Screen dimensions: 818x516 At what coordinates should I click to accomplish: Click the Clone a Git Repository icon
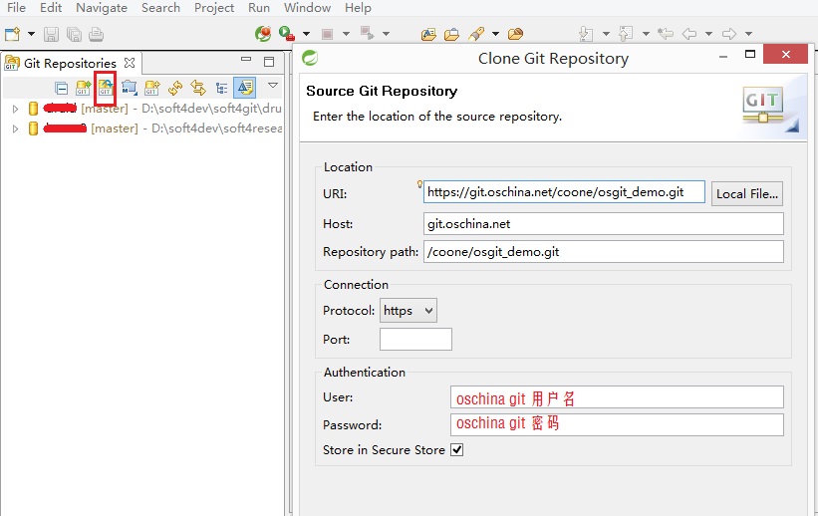coord(105,88)
